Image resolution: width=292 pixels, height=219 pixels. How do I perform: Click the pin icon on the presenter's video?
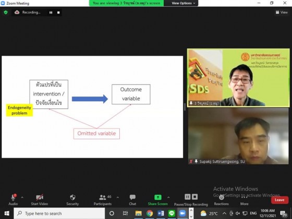point(191,103)
